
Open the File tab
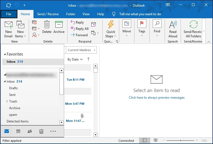[x=9, y=14]
